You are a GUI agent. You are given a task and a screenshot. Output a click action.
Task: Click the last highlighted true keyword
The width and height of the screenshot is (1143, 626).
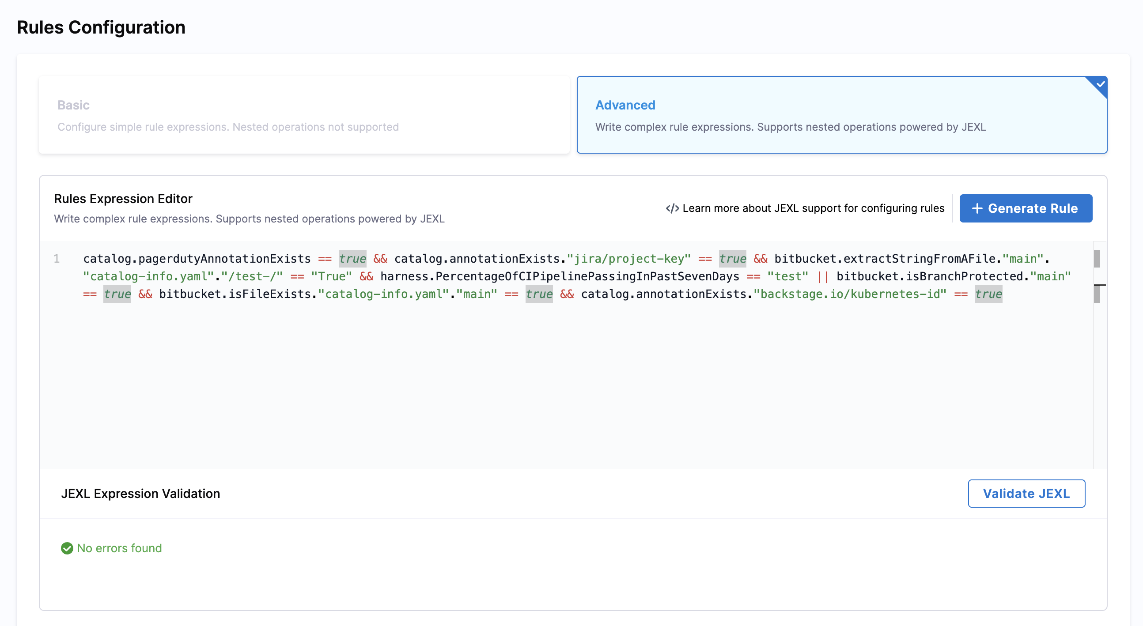pyautogui.click(x=988, y=294)
